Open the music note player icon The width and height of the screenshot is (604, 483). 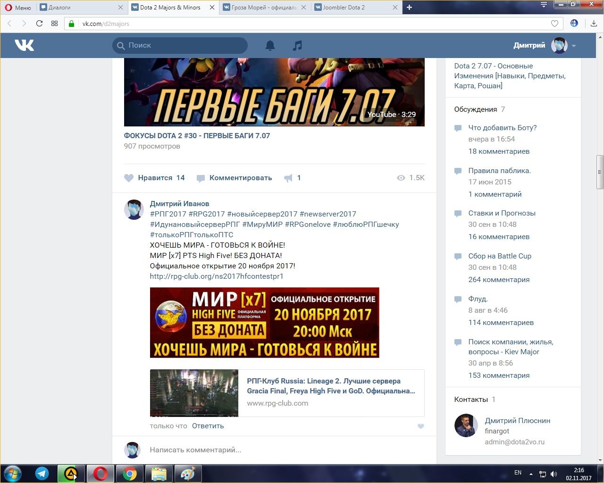coord(297,45)
